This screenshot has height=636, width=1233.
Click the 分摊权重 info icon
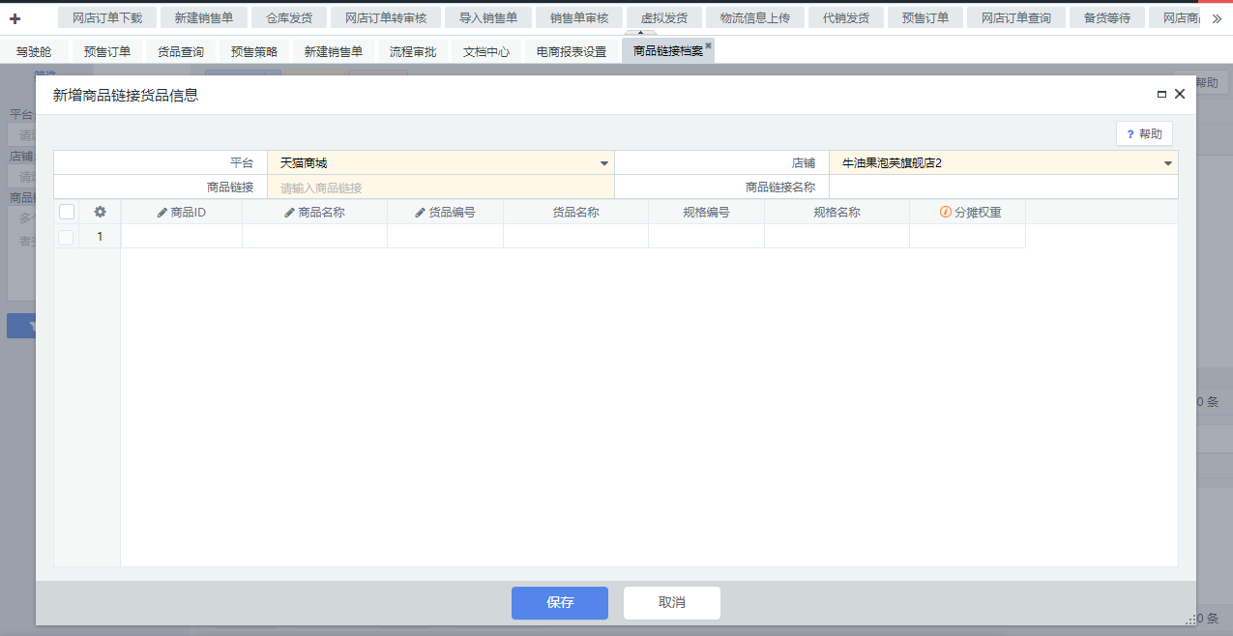[945, 213]
